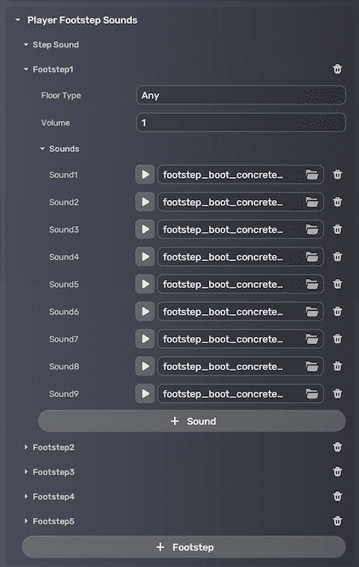Delete Sound4 with its trash icon
Viewport: 359px width, 567px height.
pyautogui.click(x=338, y=257)
